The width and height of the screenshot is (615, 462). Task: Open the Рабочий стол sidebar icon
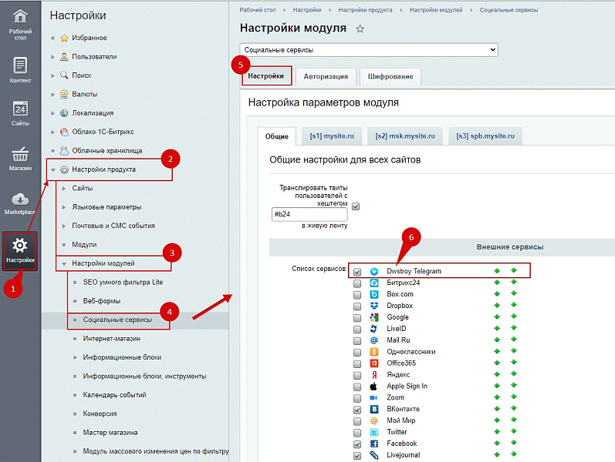(20, 22)
